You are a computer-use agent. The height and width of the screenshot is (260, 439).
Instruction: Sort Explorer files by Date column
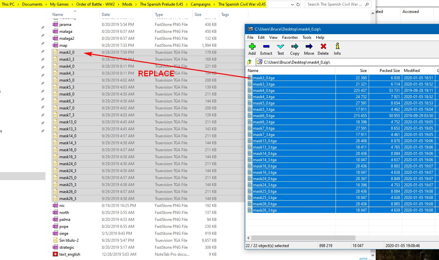coord(106,15)
